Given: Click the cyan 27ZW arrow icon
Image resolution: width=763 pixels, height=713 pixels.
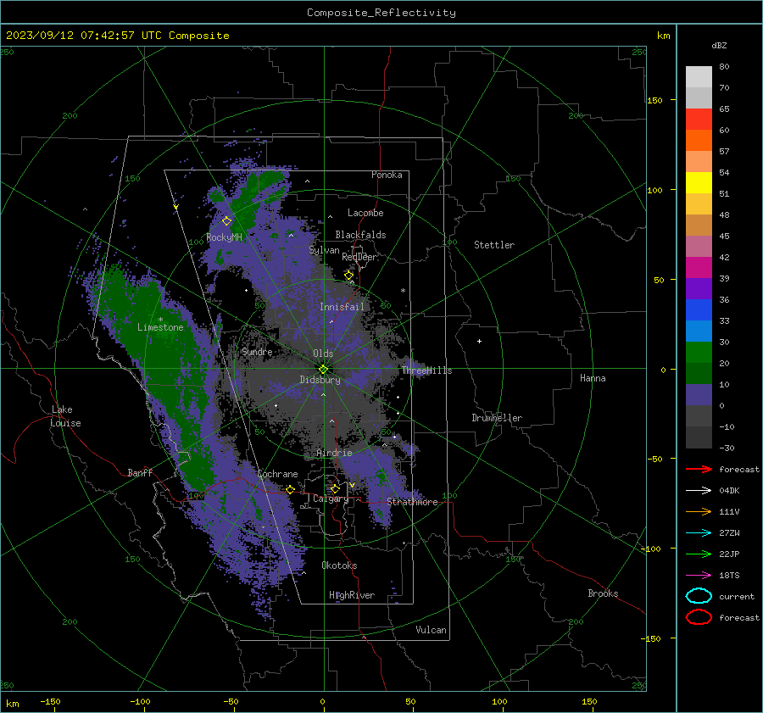Looking at the screenshot, I should pos(699,533).
